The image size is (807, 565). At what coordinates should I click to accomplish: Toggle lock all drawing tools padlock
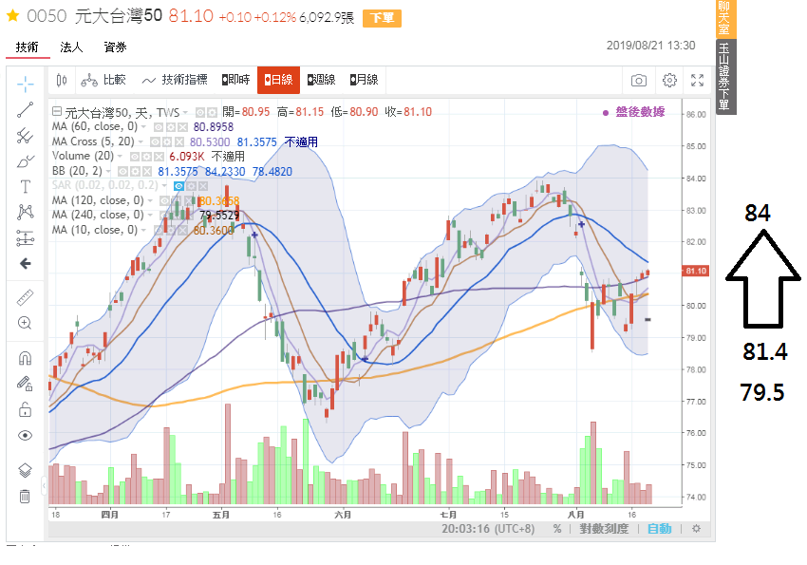(25, 409)
